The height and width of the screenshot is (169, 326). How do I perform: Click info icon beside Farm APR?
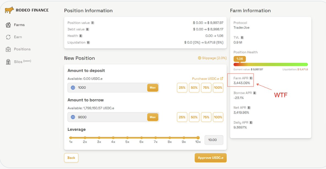[x=251, y=78]
